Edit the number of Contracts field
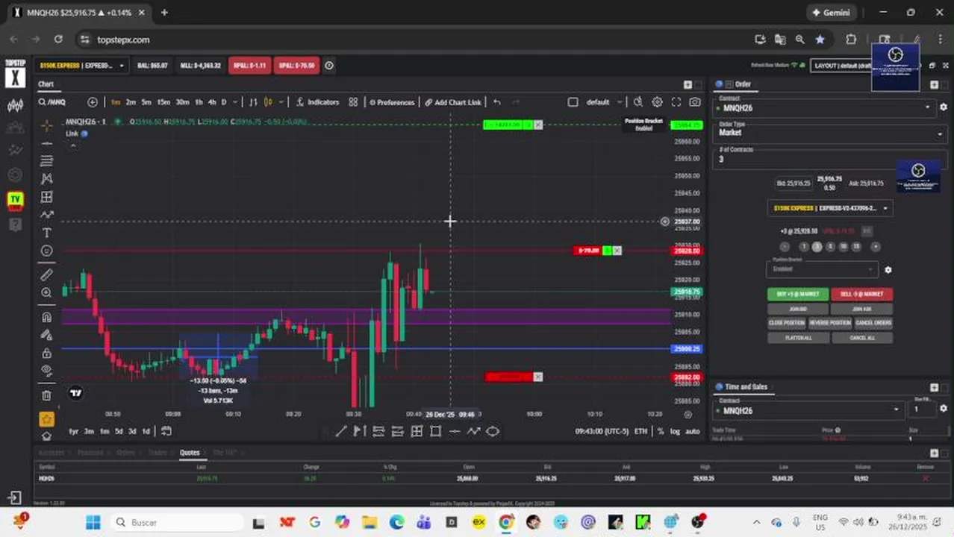 pyautogui.click(x=830, y=159)
